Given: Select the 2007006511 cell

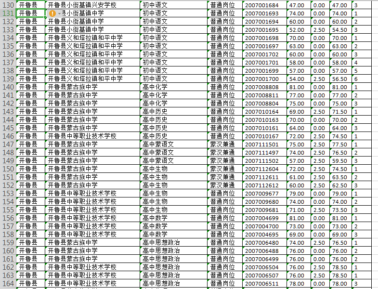Looking at the screenshot, I should coord(264,284).
